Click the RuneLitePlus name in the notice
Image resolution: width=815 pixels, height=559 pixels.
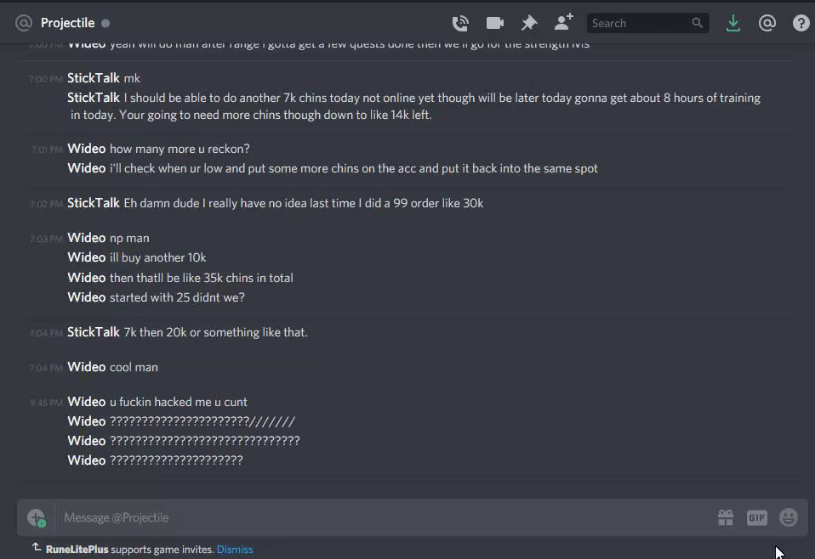point(77,549)
